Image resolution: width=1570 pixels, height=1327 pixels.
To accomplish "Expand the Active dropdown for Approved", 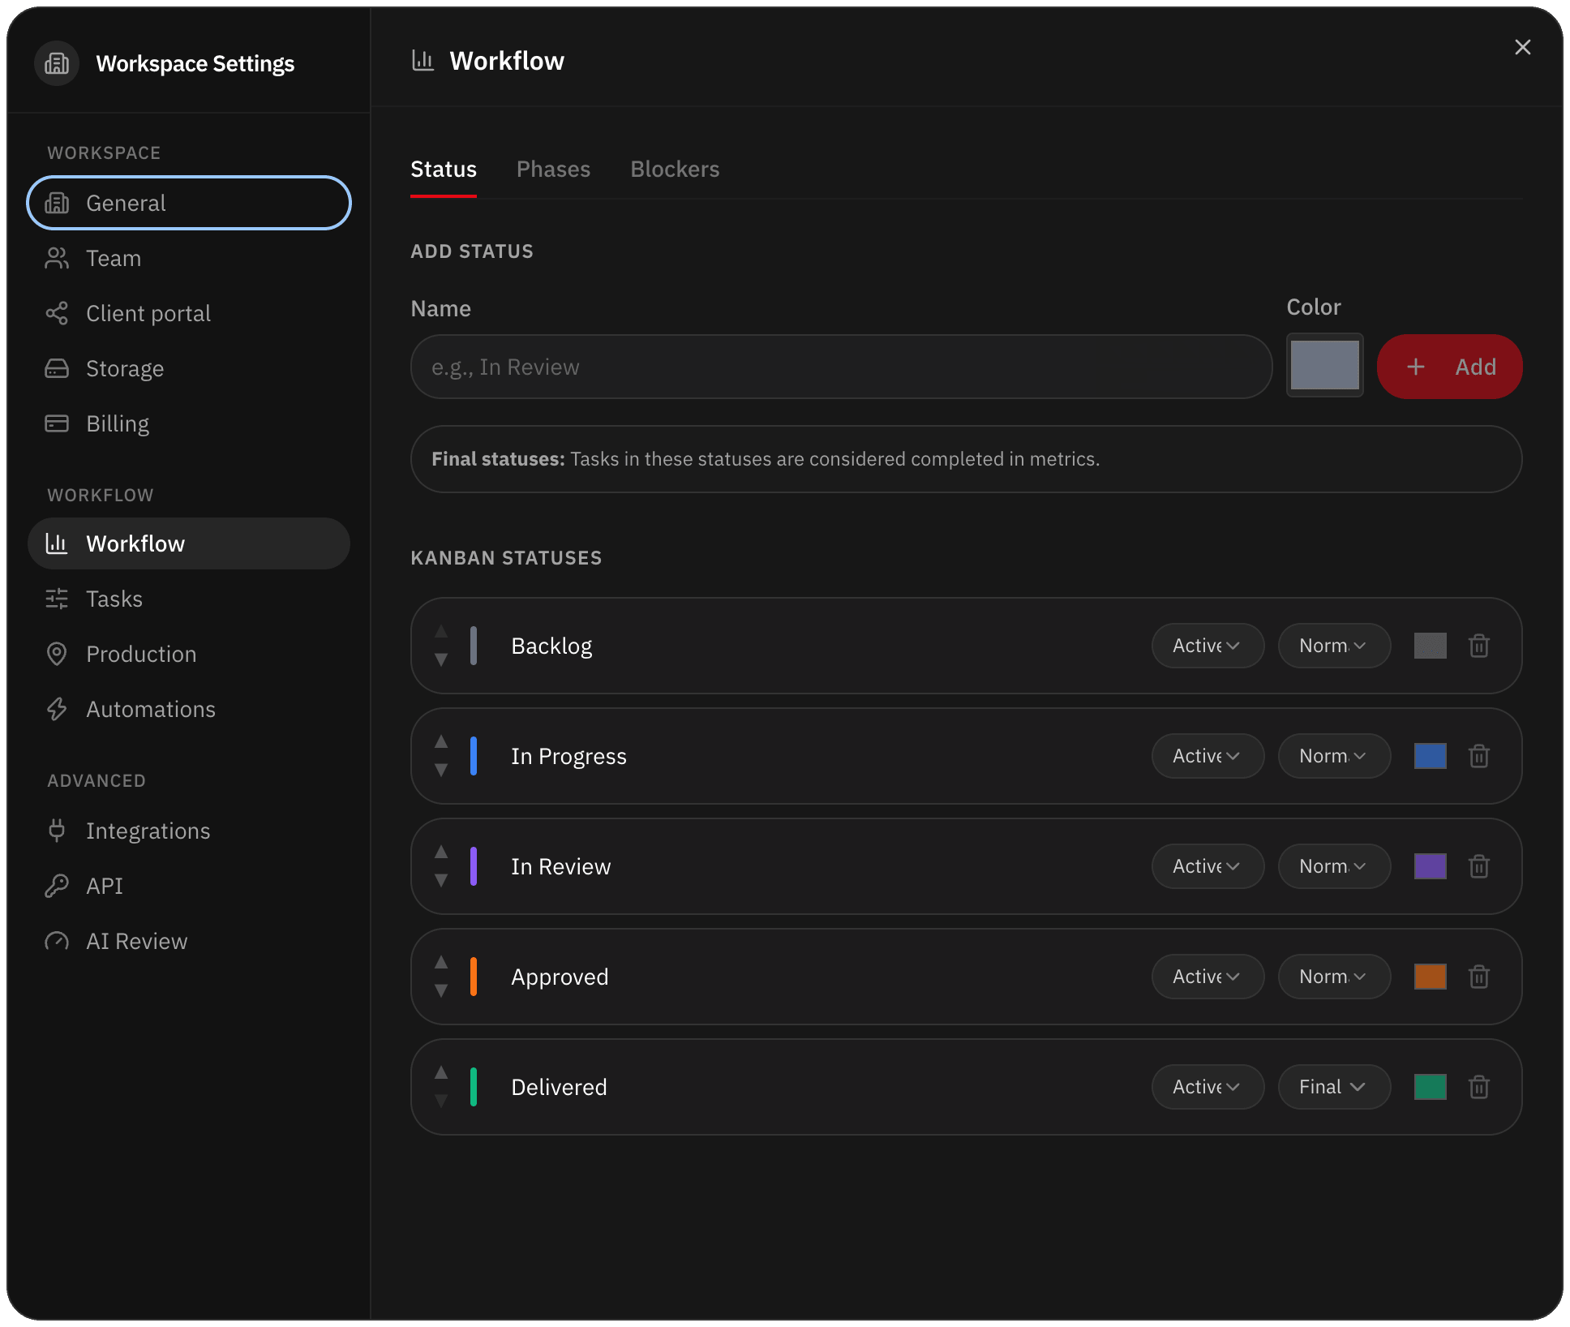I will click(x=1208, y=977).
